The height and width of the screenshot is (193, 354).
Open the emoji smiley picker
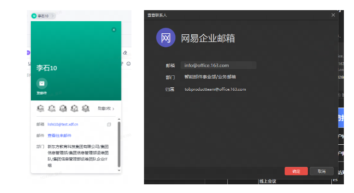click(129, 64)
